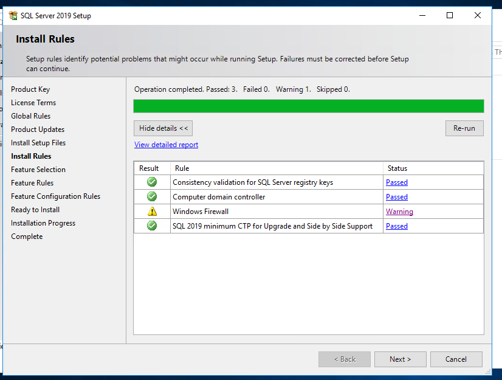
Task: Open the Warning status for Windows Firewall
Action: click(399, 212)
